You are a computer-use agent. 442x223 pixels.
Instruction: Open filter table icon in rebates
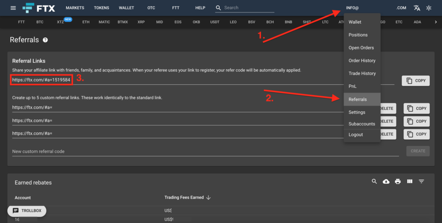pyautogui.click(x=421, y=181)
